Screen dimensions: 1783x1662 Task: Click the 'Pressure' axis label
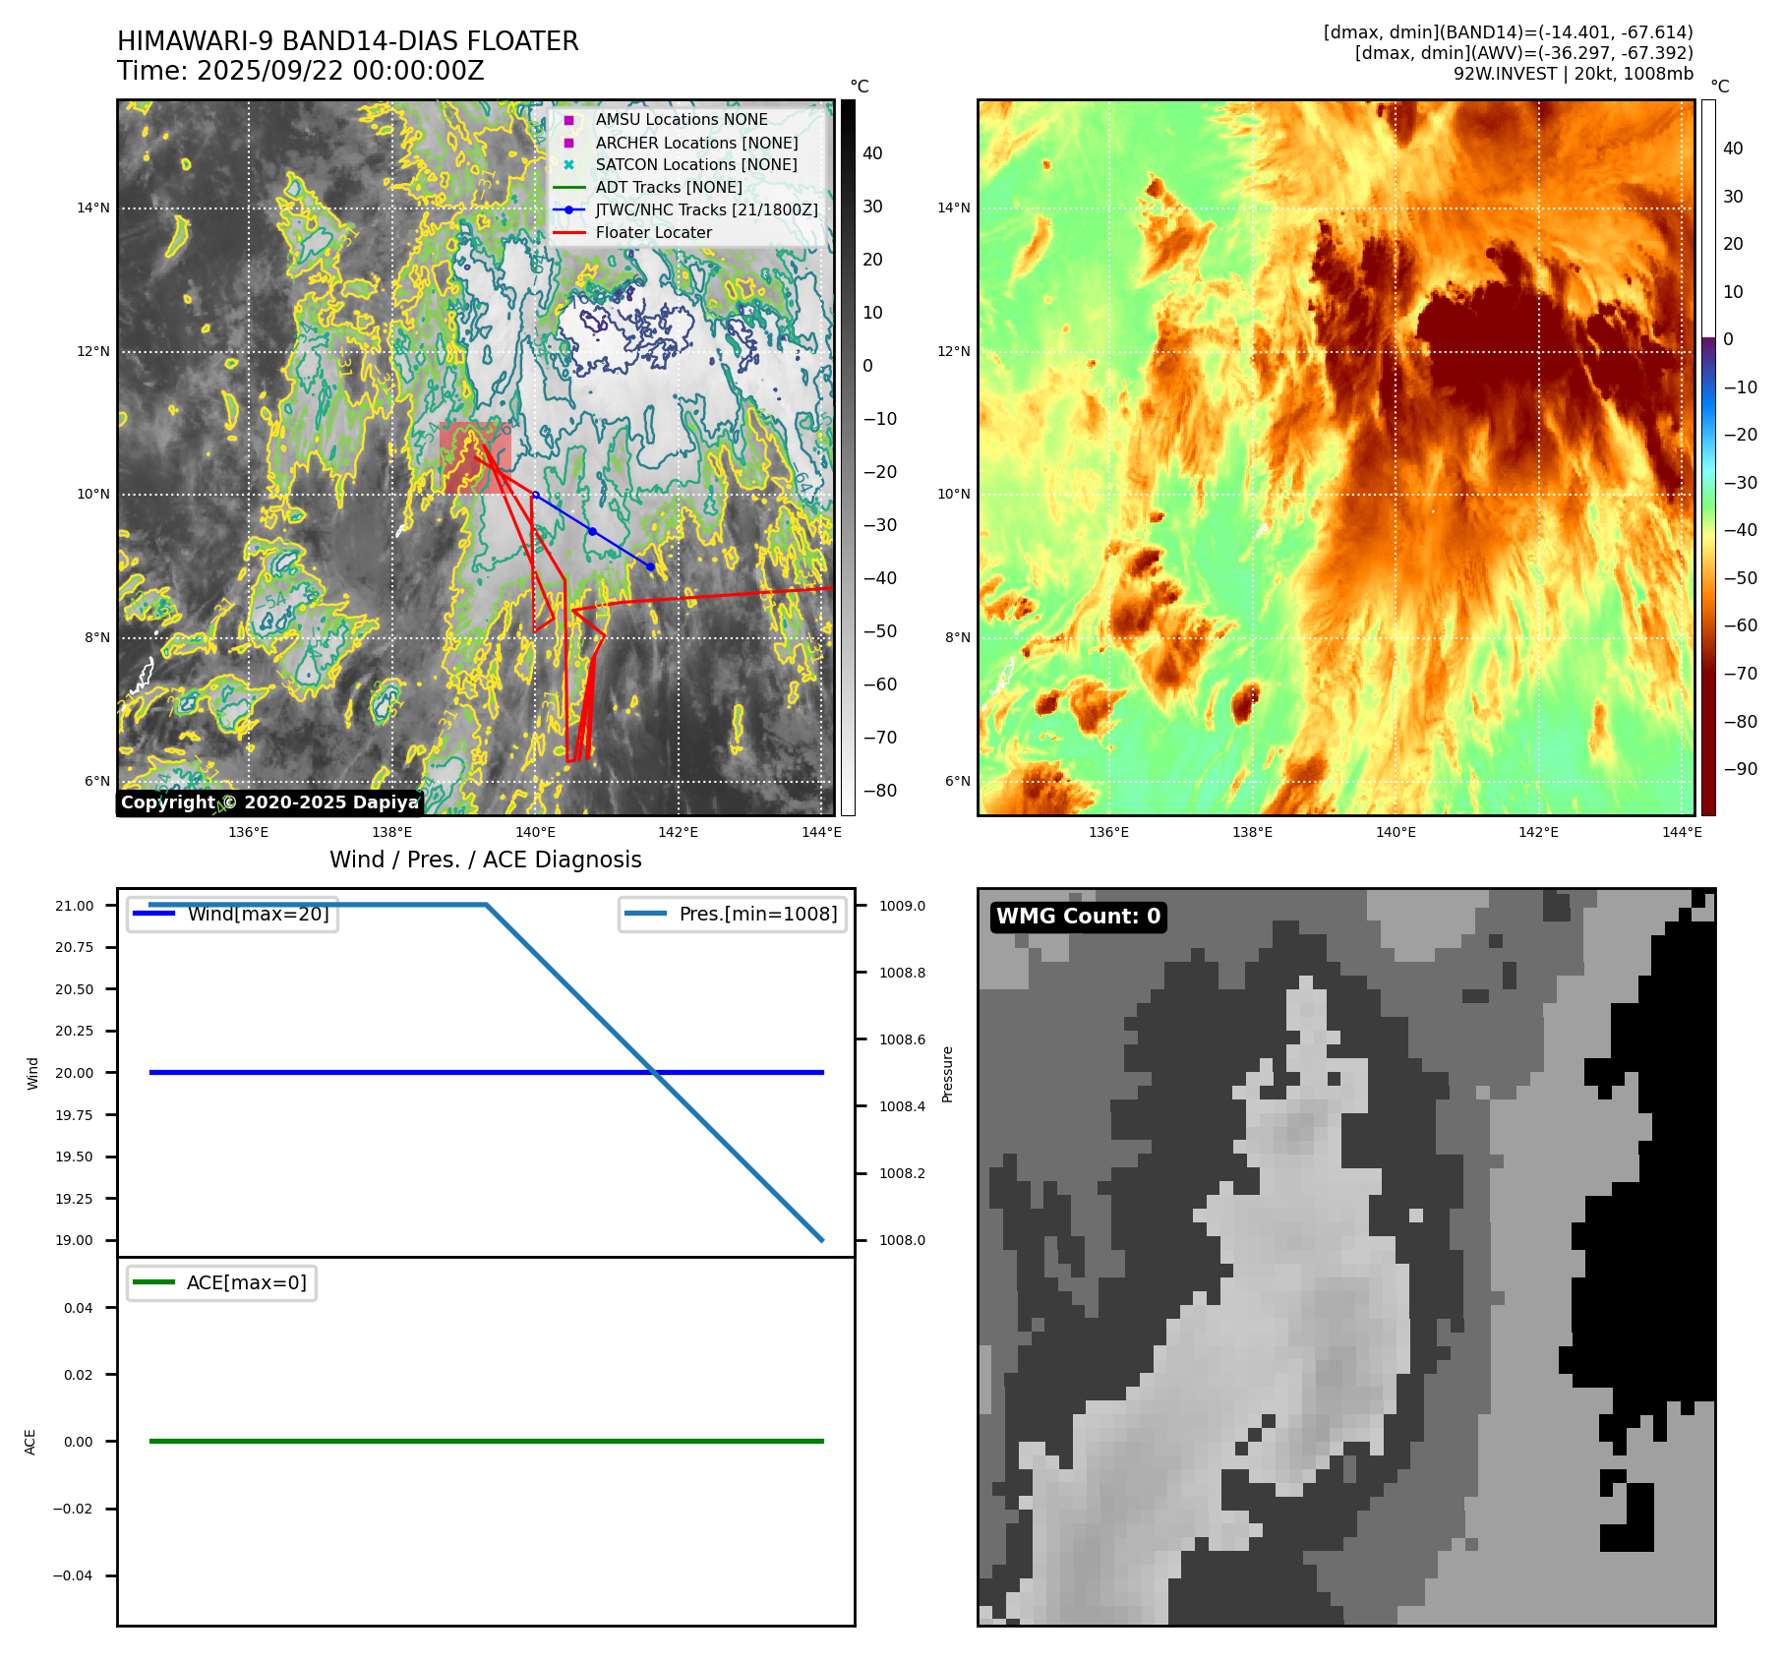tap(948, 1074)
